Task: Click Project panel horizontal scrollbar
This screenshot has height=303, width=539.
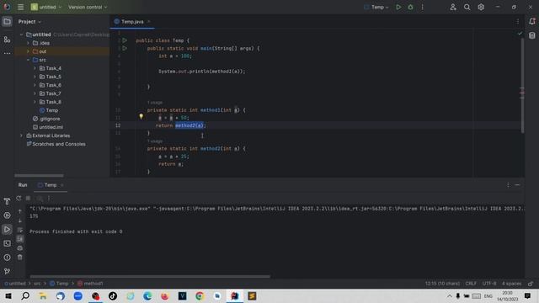Action: [x=39, y=175]
